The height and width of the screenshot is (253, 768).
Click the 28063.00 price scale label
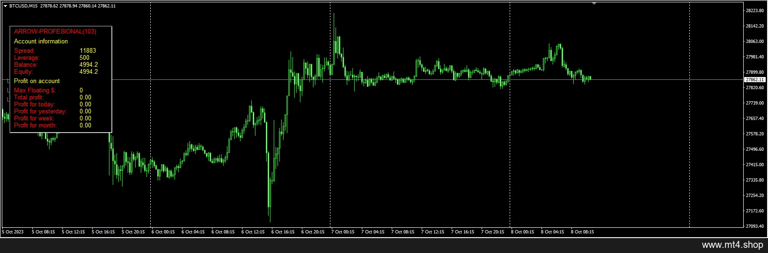click(x=754, y=42)
